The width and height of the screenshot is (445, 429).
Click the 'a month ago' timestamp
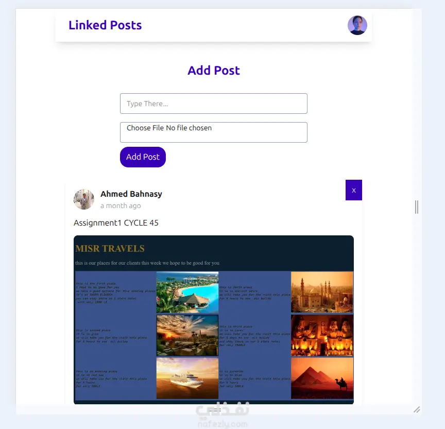click(121, 205)
